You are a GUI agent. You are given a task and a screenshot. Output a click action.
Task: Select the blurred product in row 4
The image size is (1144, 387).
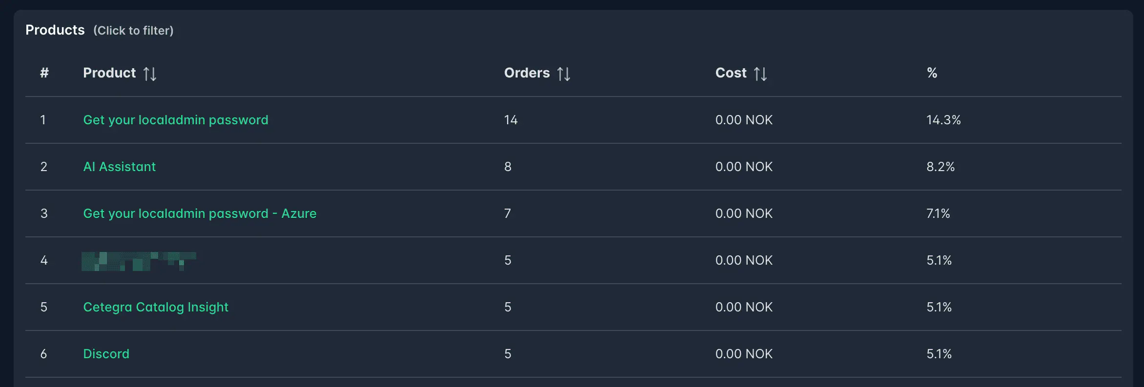point(138,261)
